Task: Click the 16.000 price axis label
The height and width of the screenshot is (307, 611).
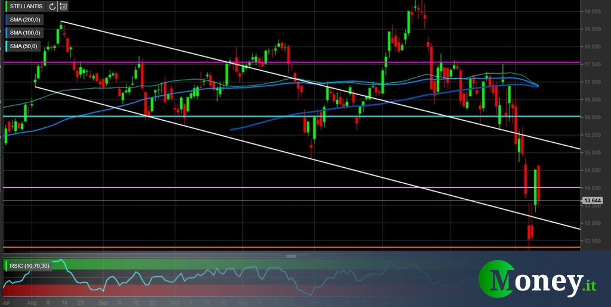Action: (592, 117)
